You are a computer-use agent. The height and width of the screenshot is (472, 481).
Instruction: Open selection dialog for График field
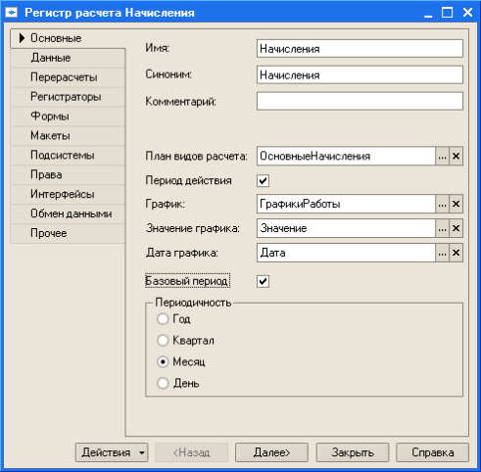click(x=442, y=204)
